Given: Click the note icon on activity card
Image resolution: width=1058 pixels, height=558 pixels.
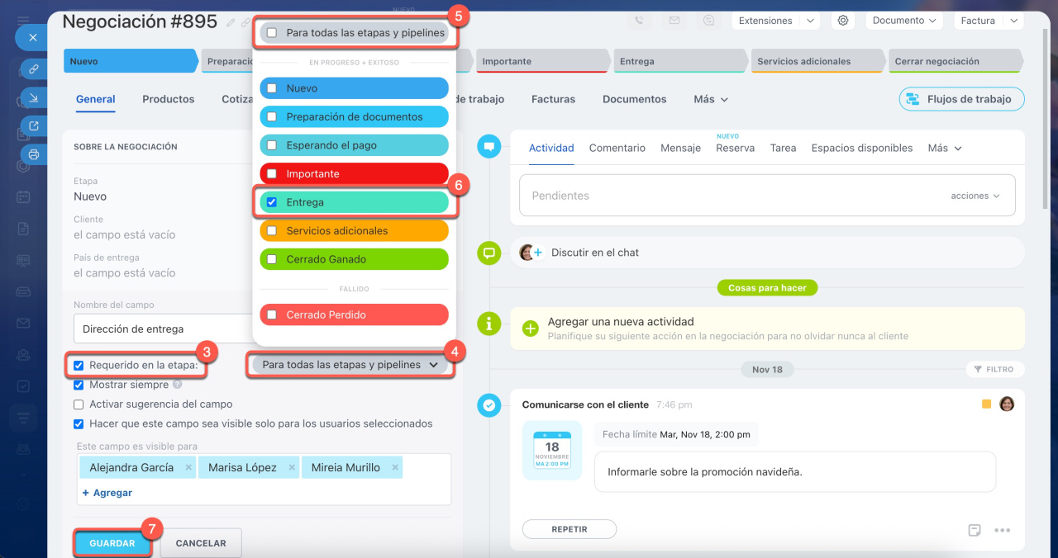Looking at the screenshot, I should [x=975, y=530].
